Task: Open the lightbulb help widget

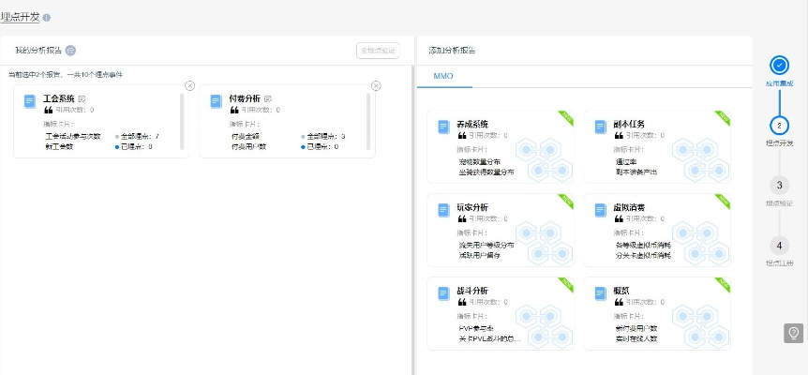Action: pyautogui.click(x=793, y=333)
